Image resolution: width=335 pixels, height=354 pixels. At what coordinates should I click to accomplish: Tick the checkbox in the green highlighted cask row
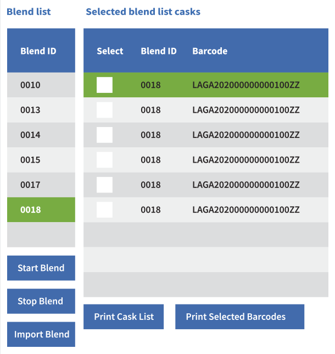(x=104, y=85)
